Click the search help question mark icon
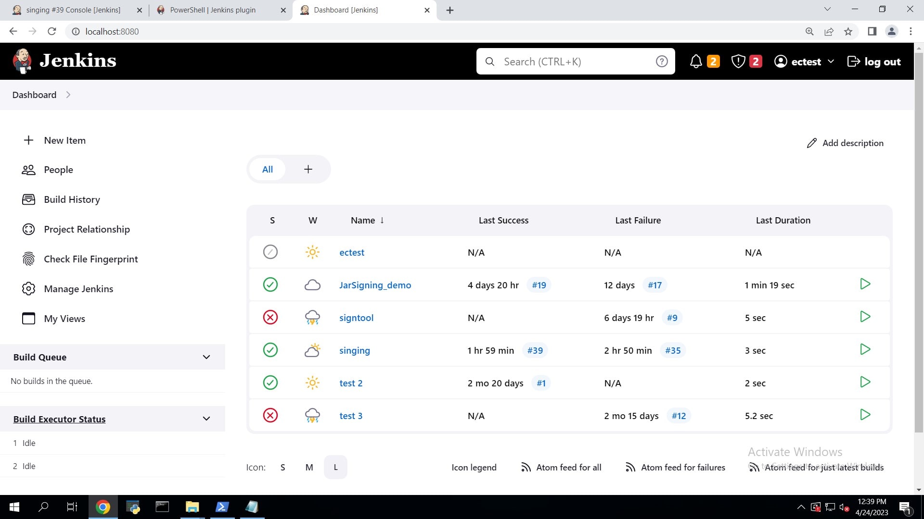This screenshot has height=519, width=924. [662, 62]
